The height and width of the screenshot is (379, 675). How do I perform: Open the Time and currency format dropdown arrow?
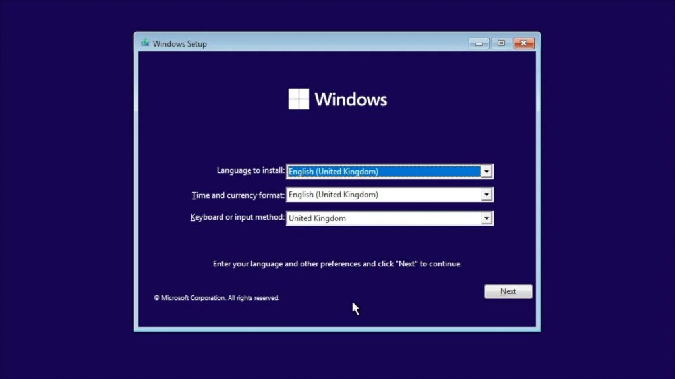486,195
